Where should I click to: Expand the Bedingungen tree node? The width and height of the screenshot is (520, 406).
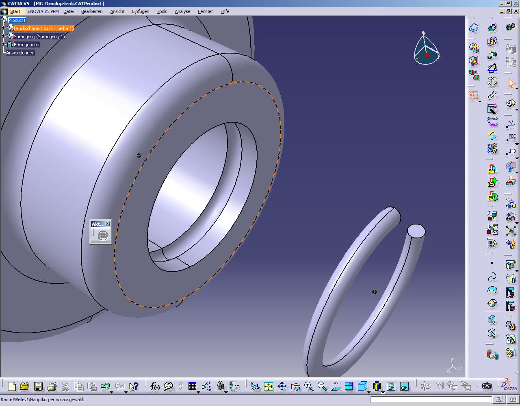(4, 44)
